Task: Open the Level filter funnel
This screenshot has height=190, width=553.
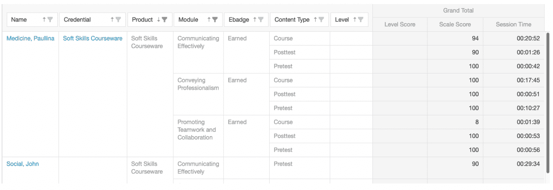Action: pos(361,19)
